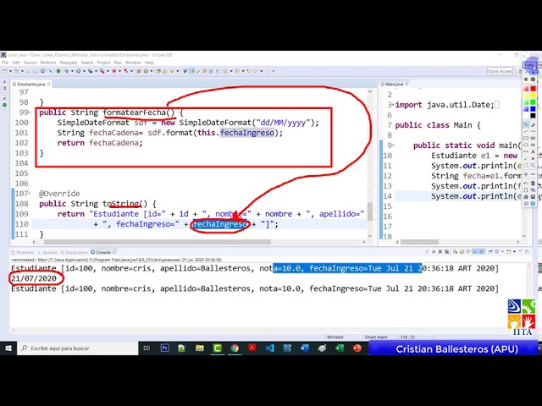Open the Run button's dropdown arrow

[84, 71]
